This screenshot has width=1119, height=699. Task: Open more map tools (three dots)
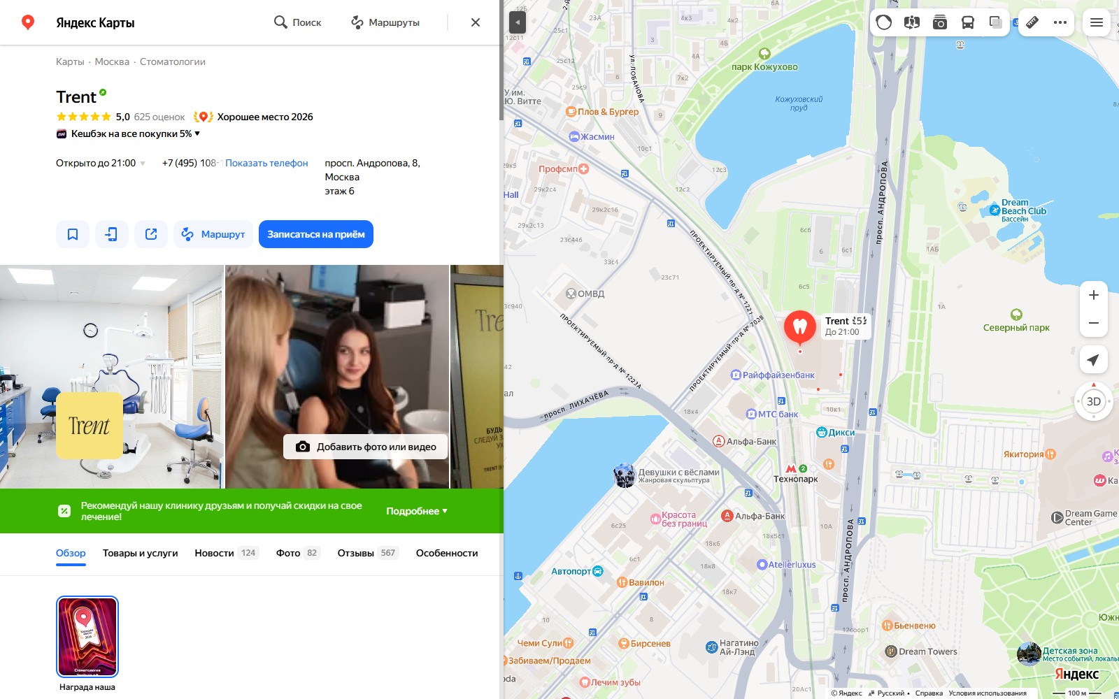tap(1060, 22)
